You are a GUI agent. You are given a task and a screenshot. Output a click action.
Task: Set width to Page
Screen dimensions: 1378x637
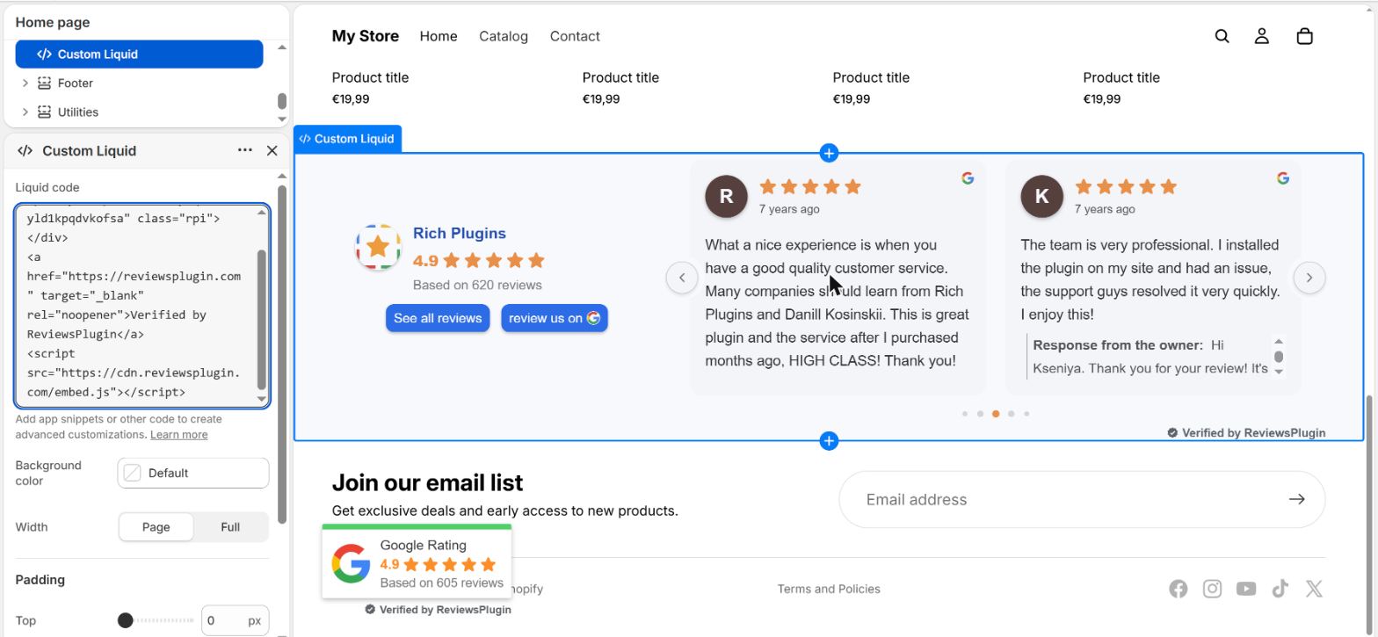156,527
